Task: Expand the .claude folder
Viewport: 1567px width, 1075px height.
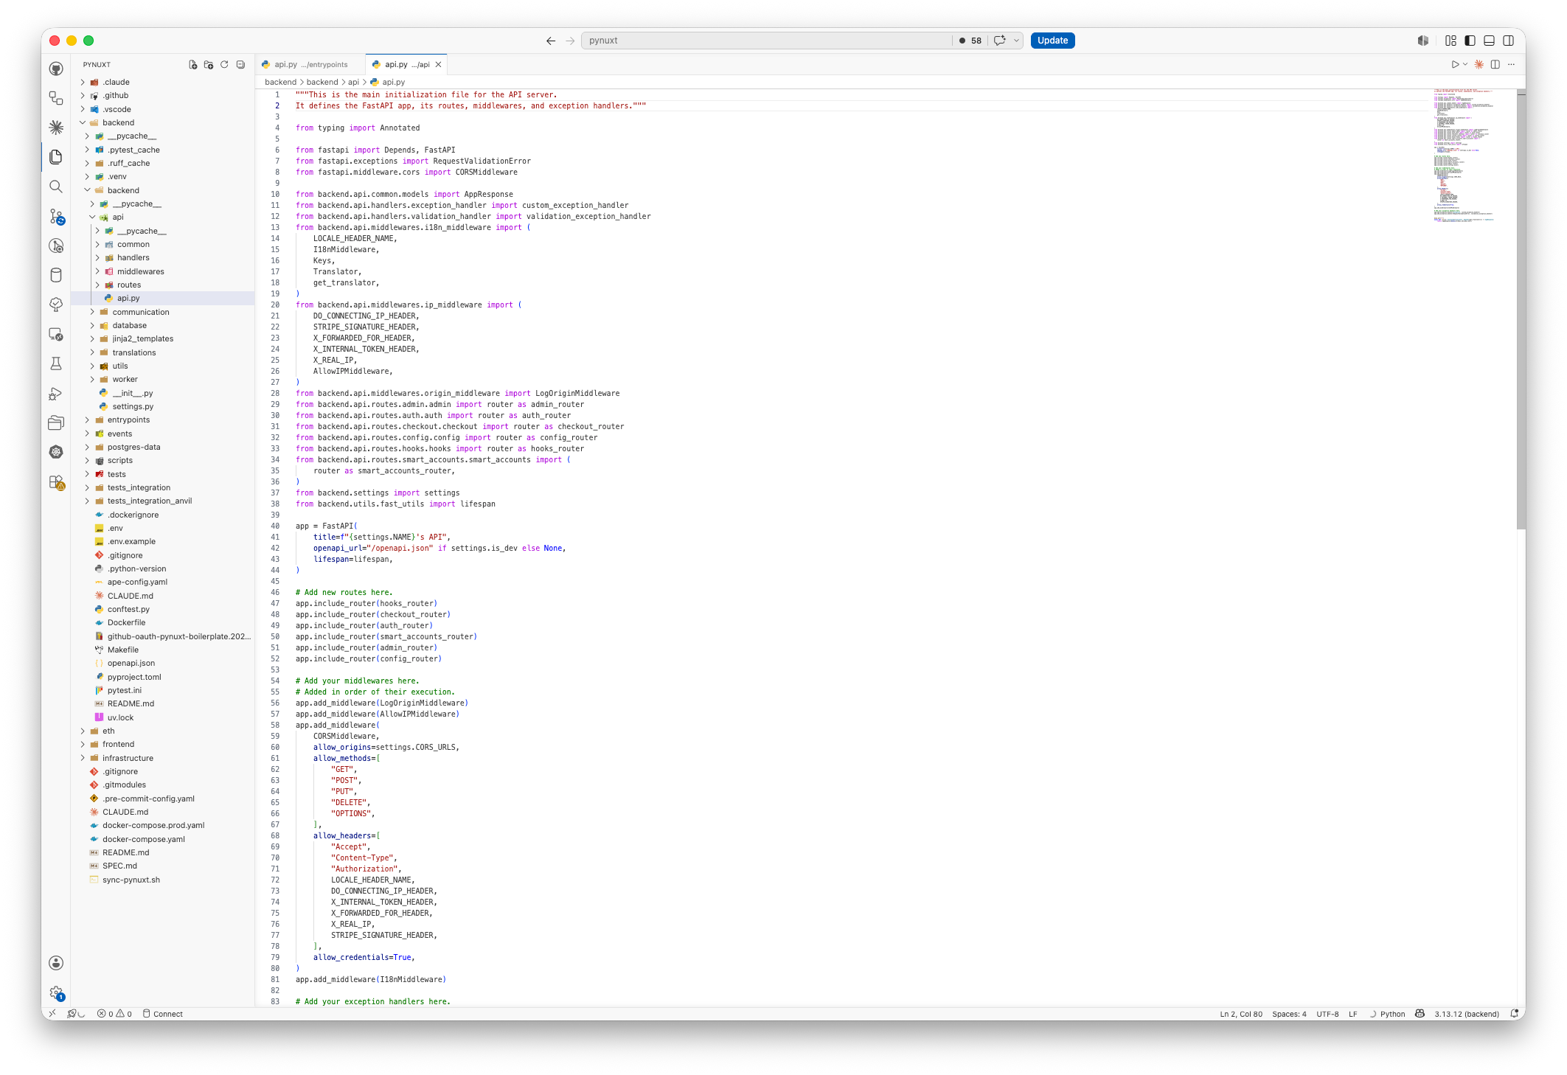Action: click(83, 82)
